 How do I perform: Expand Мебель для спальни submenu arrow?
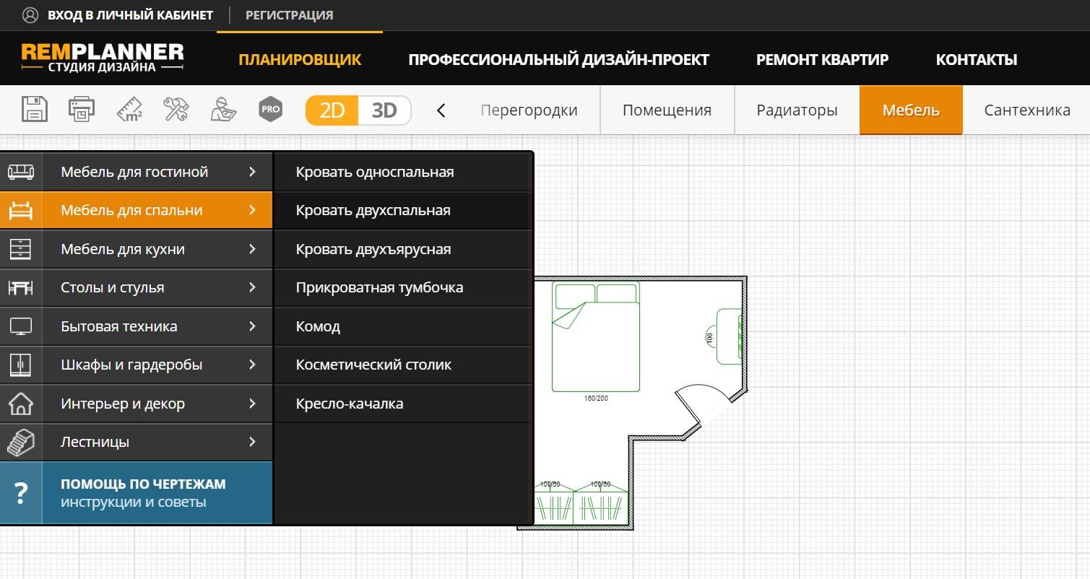pos(252,210)
